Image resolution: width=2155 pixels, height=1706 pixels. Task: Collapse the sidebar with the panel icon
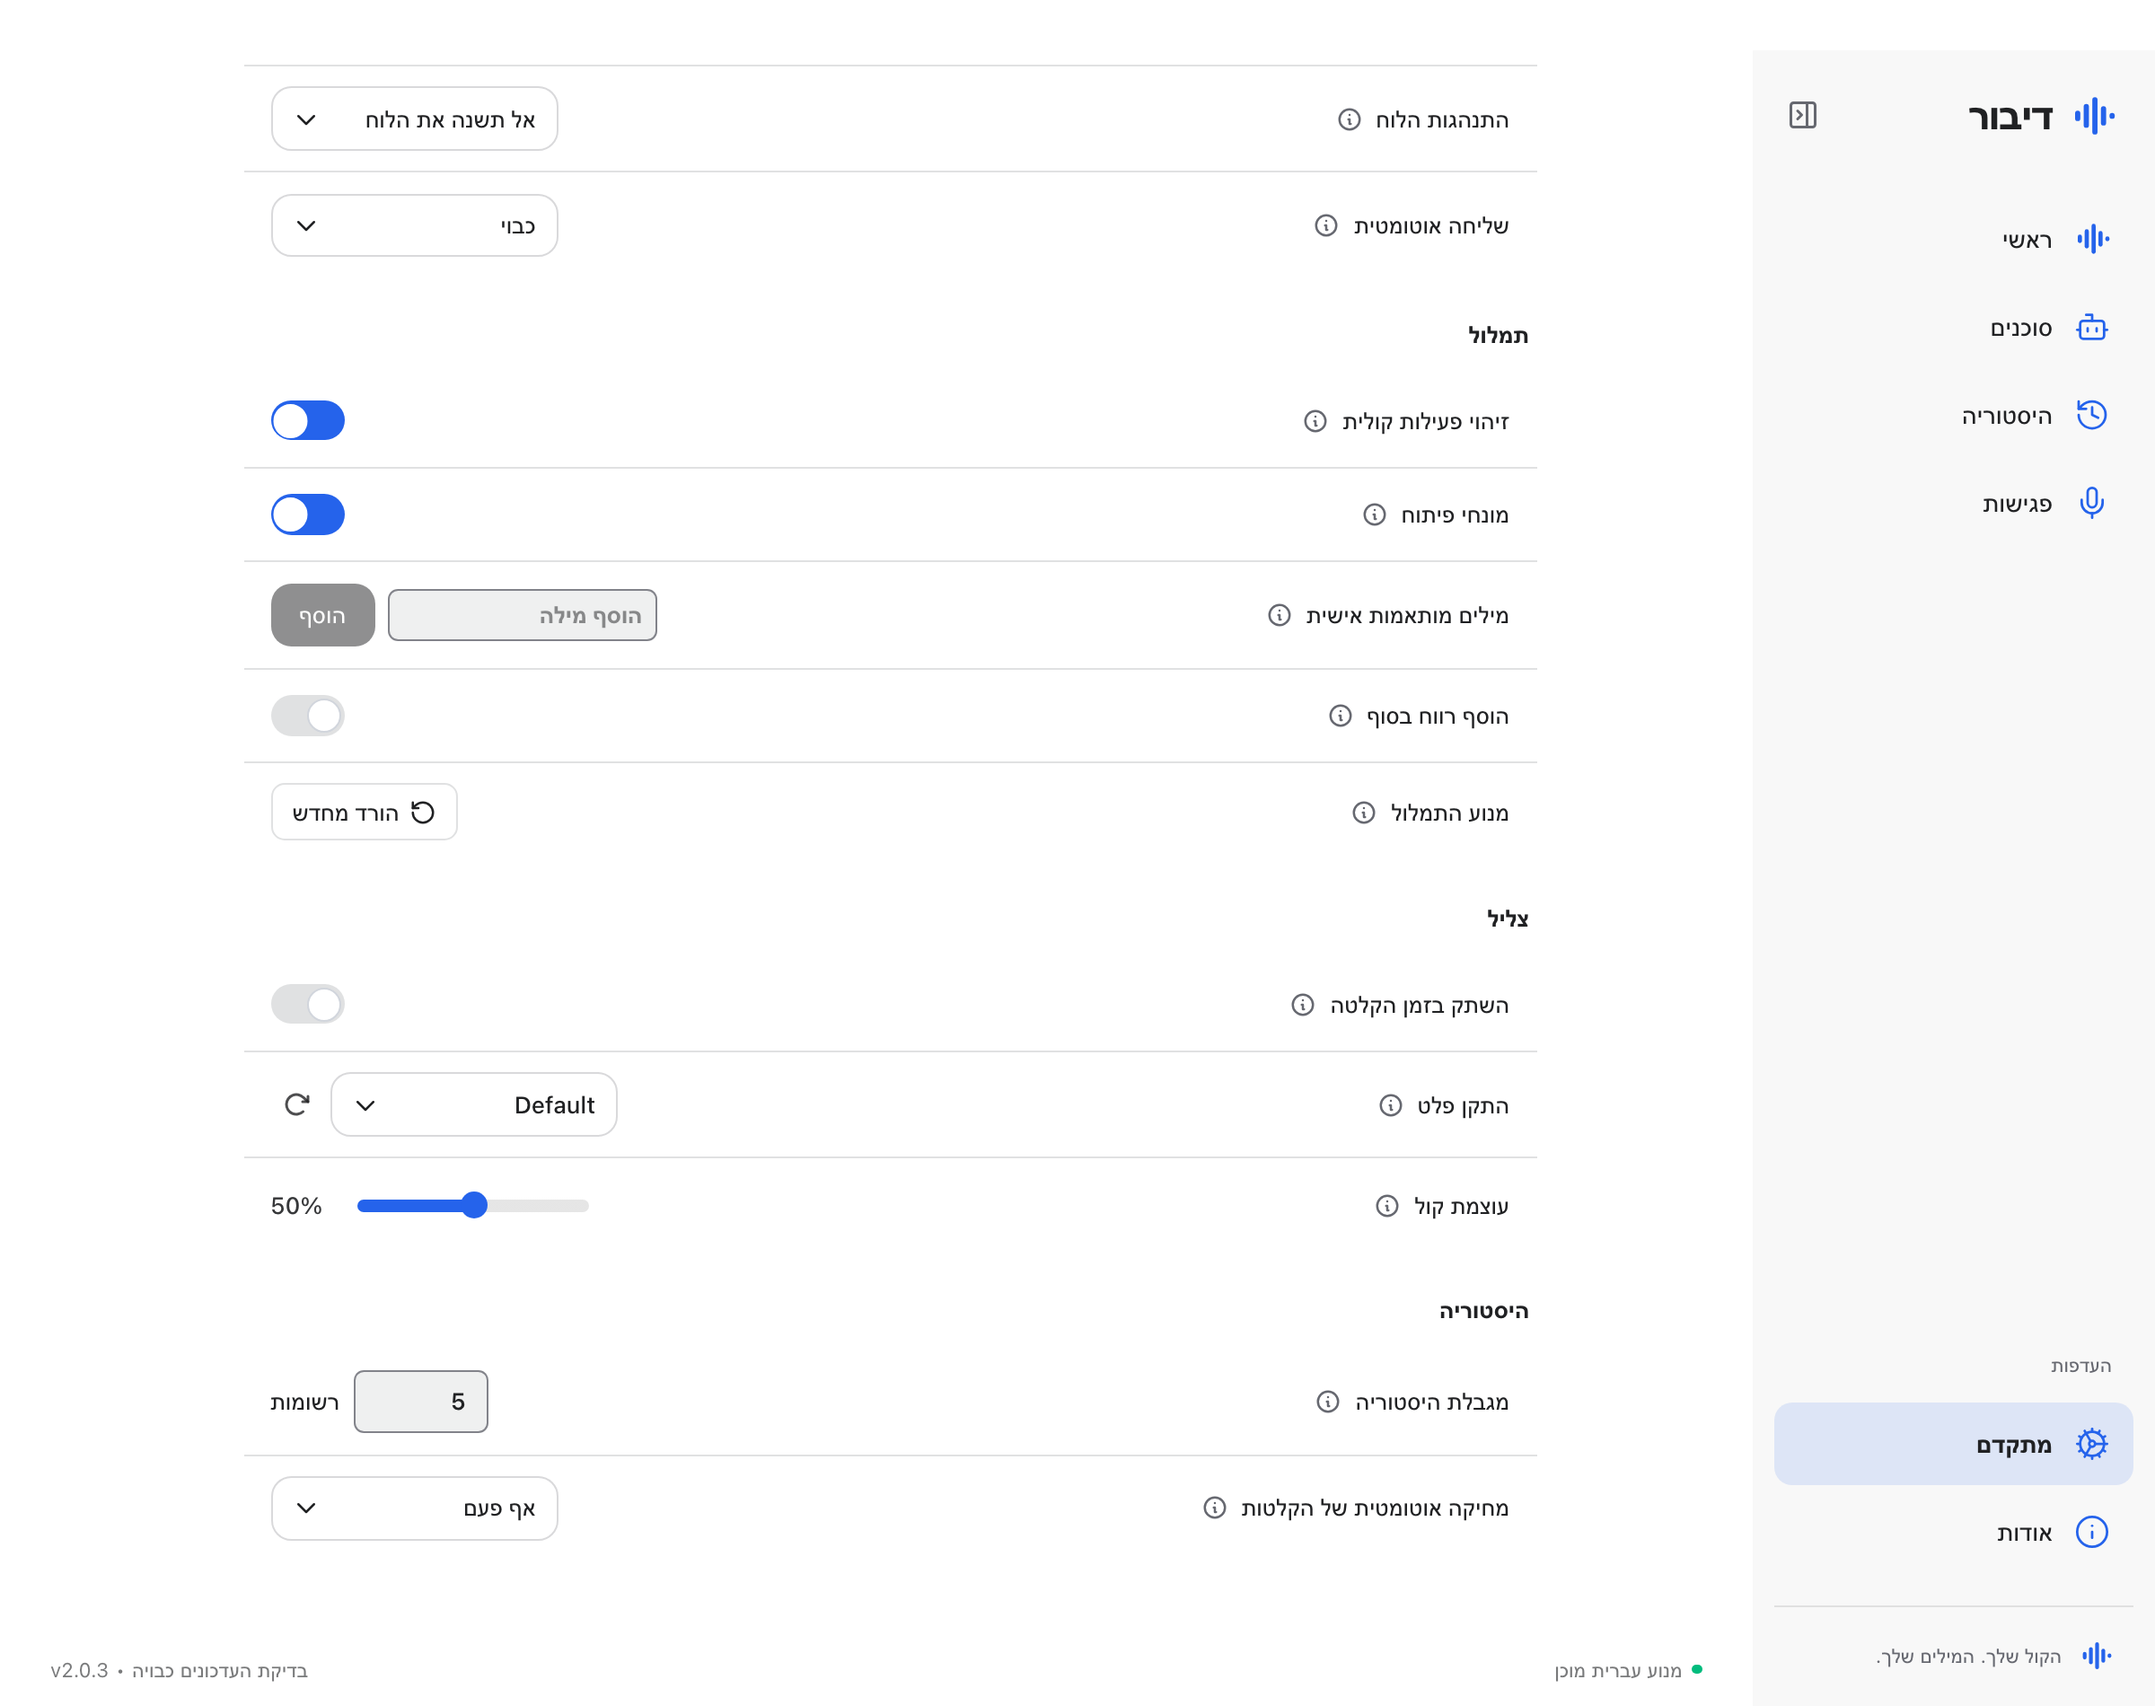pos(1801,116)
